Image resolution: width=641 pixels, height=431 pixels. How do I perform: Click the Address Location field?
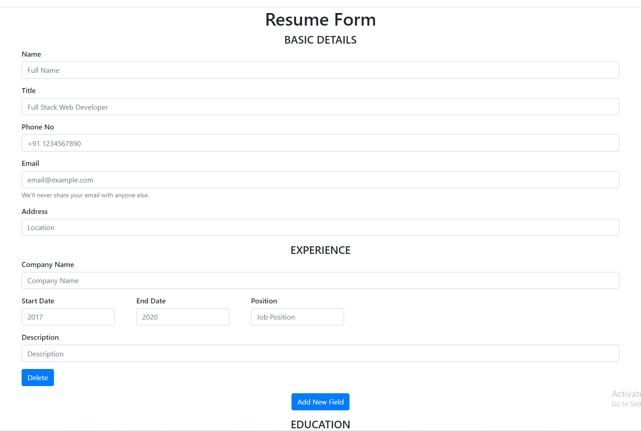[320, 227]
